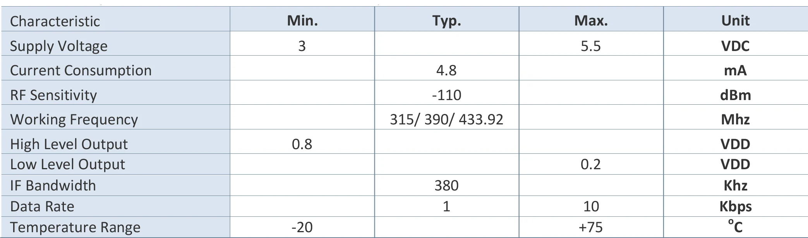Click the Low Level Output label
This screenshot has height=238, width=808.
tap(67, 164)
